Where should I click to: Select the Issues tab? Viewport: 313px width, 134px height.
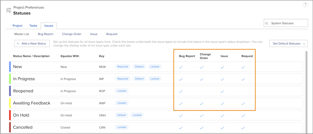(49, 26)
